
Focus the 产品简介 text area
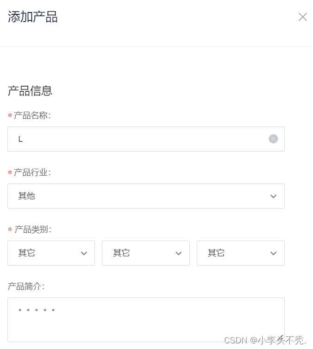(x=146, y=320)
